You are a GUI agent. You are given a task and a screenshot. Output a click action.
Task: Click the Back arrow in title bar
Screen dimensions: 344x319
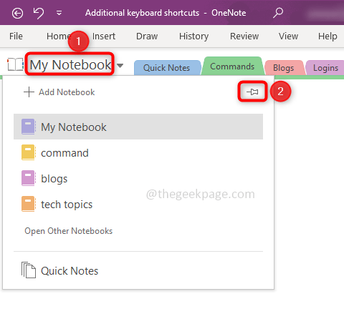[17, 14]
